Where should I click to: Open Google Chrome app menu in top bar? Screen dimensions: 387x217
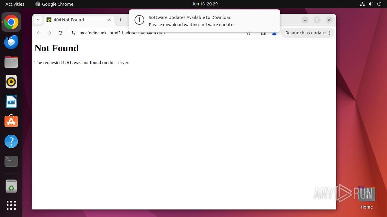[54, 4]
